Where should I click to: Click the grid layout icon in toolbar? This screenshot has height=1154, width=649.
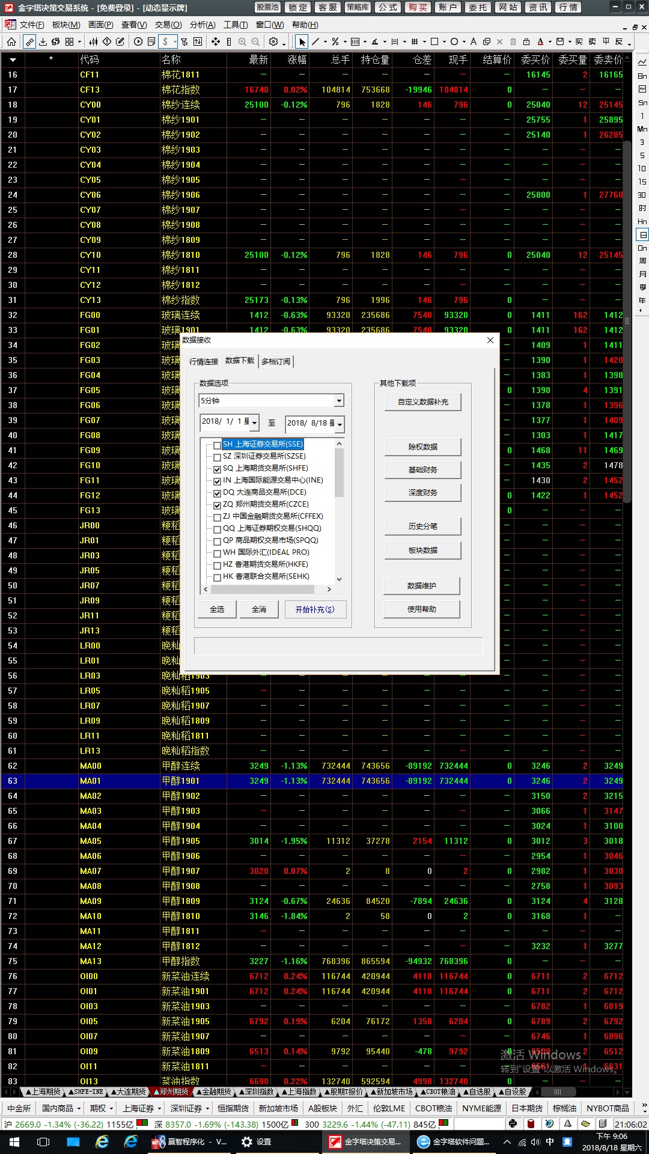pos(70,41)
